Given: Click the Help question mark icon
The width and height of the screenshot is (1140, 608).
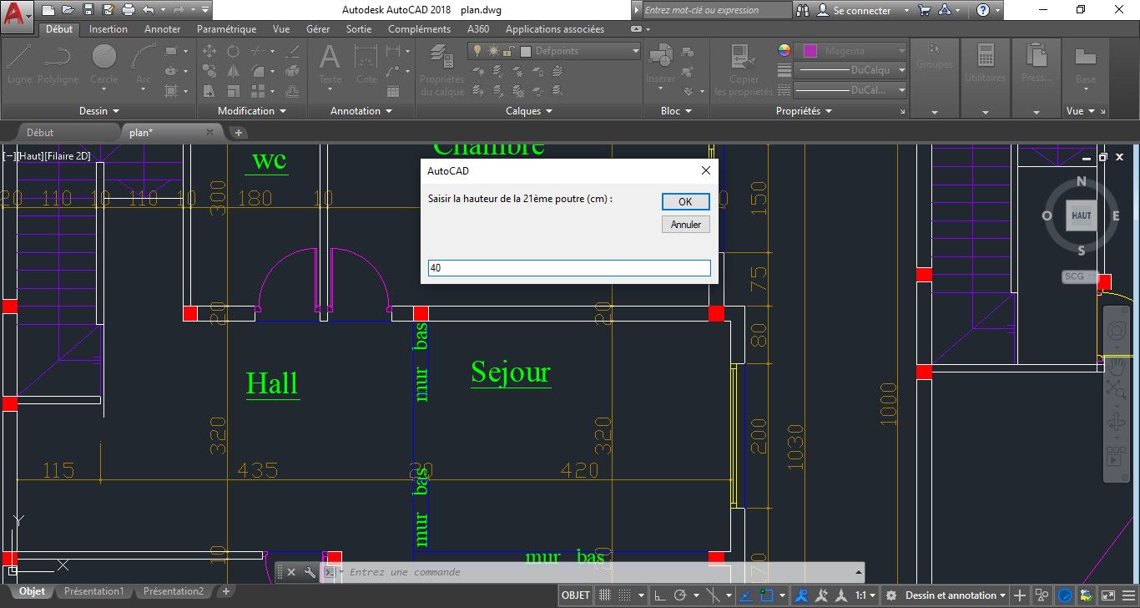Looking at the screenshot, I should click(984, 10).
